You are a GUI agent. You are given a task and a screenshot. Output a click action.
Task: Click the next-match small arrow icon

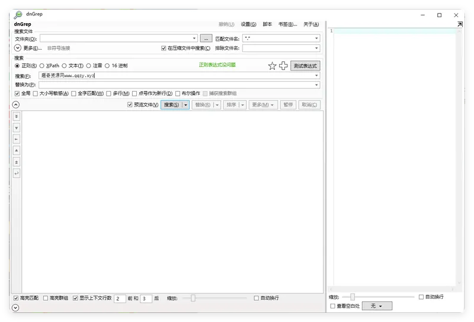click(17, 139)
